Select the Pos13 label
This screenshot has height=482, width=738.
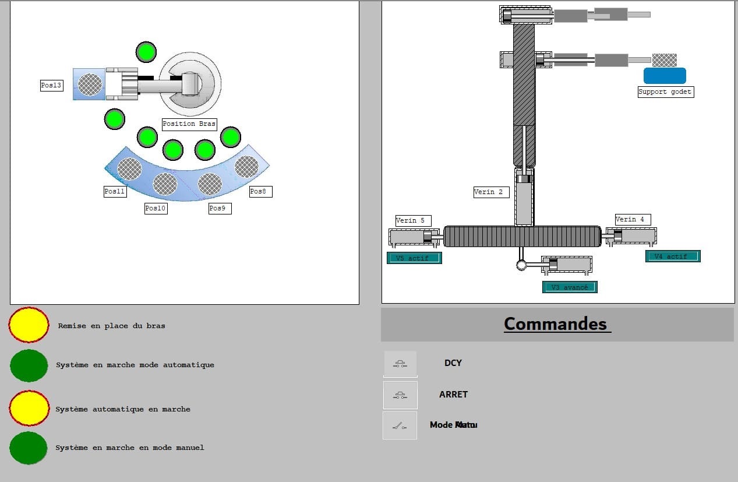pyautogui.click(x=51, y=86)
